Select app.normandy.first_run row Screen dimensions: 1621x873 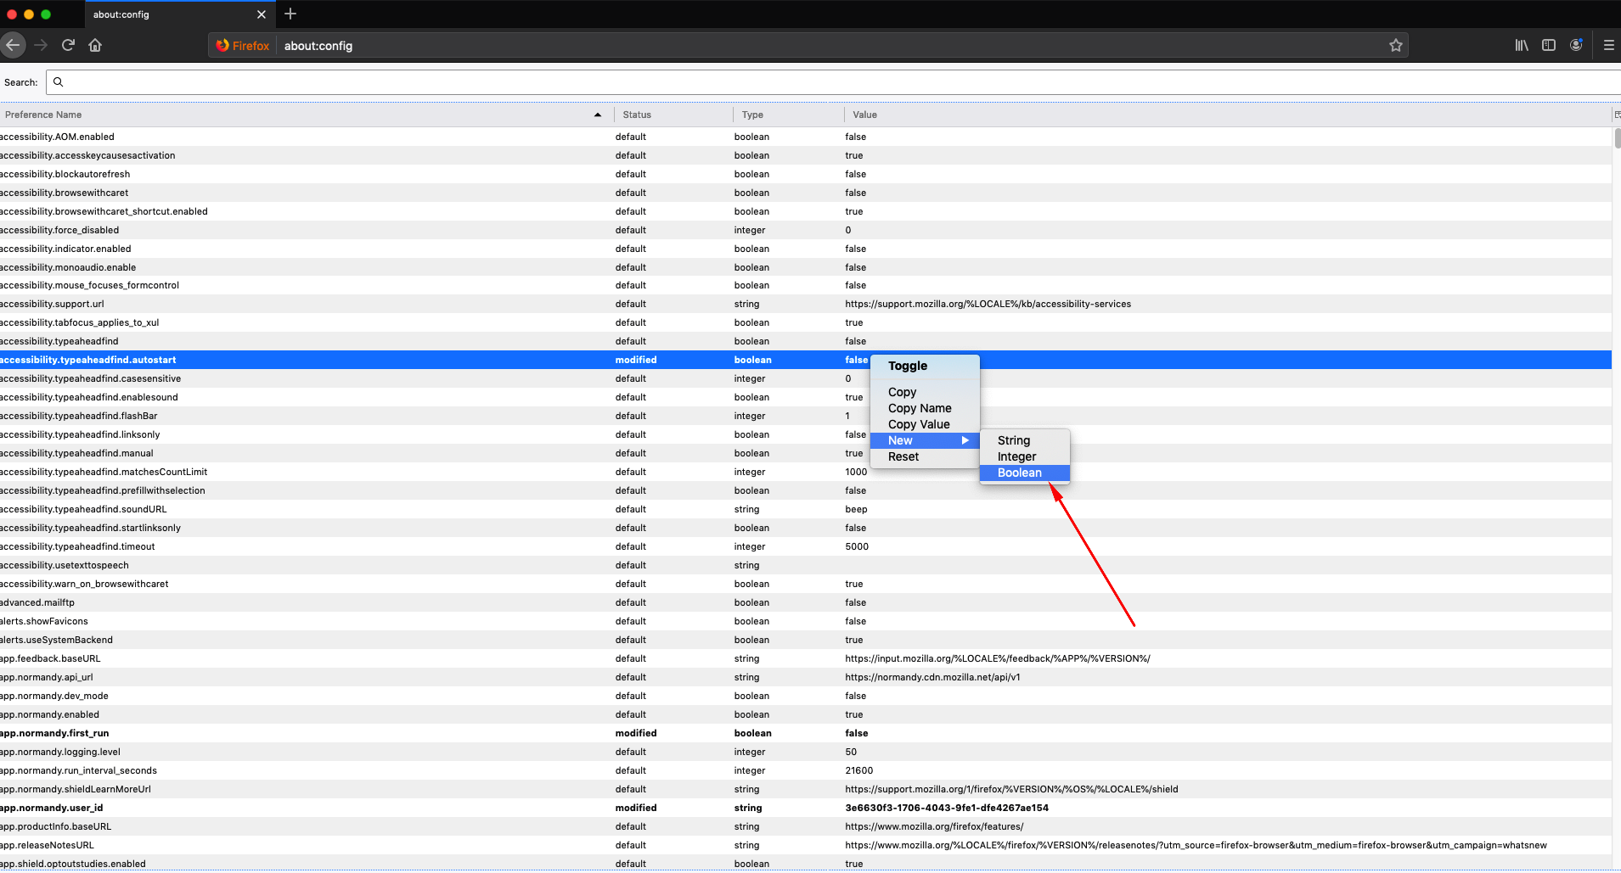(x=805, y=733)
